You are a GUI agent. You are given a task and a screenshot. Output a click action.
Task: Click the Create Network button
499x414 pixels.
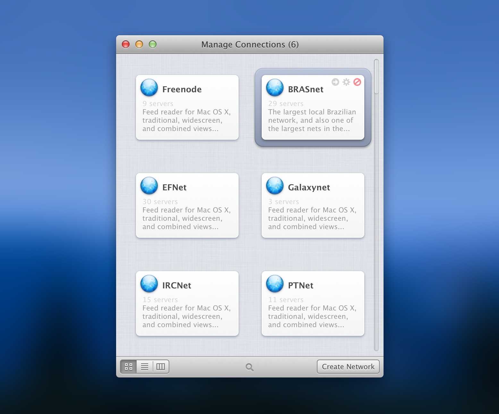click(348, 367)
